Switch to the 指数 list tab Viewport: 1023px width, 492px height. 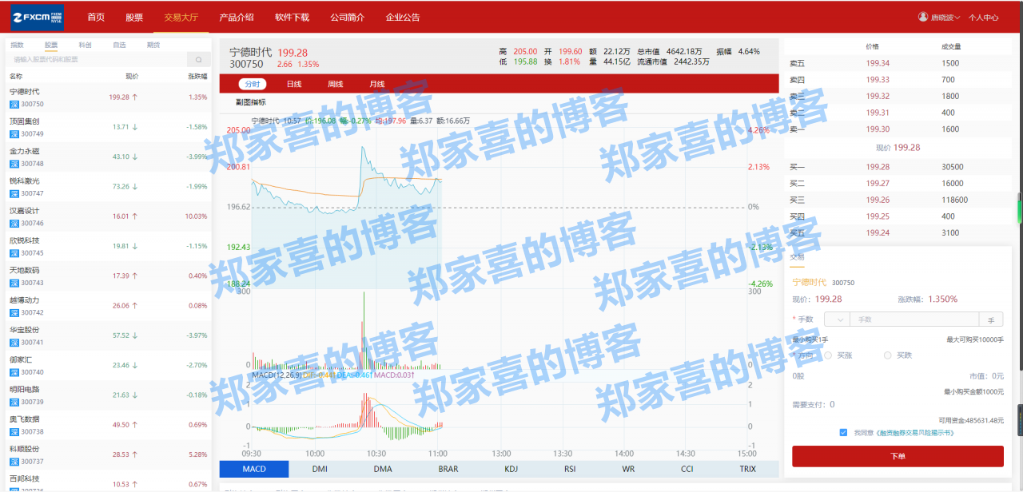point(17,45)
